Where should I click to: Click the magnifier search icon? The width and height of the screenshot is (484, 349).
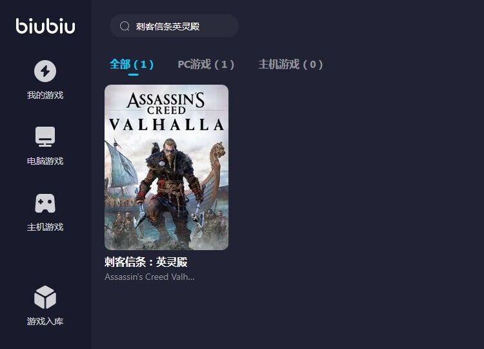pyautogui.click(x=125, y=26)
